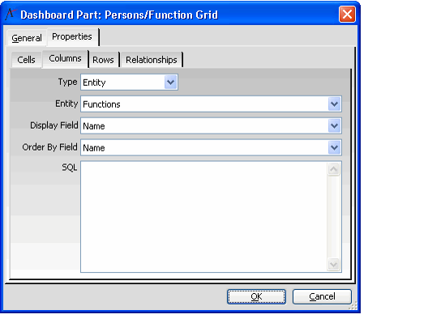This screenshot has width=428, height=323.
Task: Select the Columns sub-tab
Action: click(x=65, y=58)
